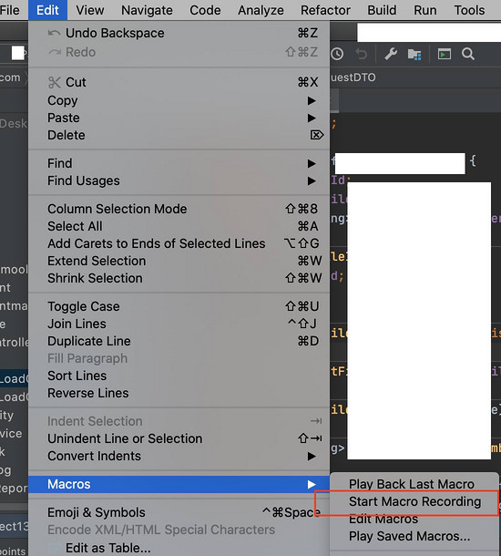Click Unindent Line or Selection
This screenshot has width=501, height=556.
pos(179,438)
